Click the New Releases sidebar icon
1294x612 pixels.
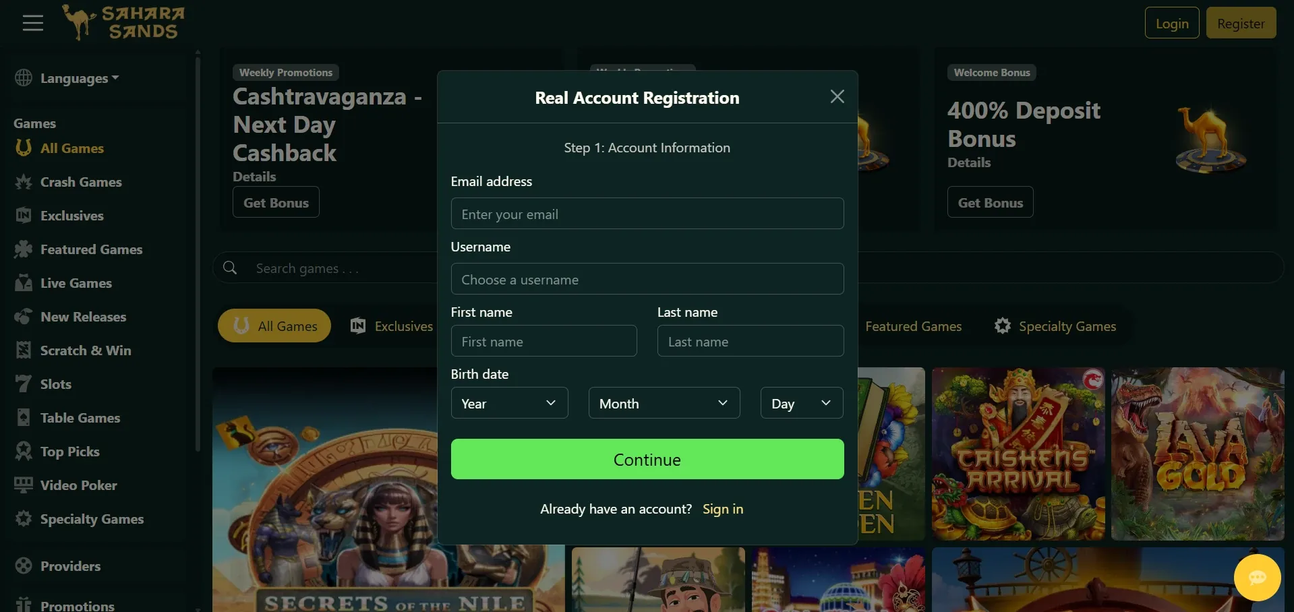click(x=24, y=317)
